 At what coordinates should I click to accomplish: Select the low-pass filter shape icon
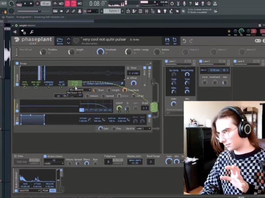(x=82, y=110)
